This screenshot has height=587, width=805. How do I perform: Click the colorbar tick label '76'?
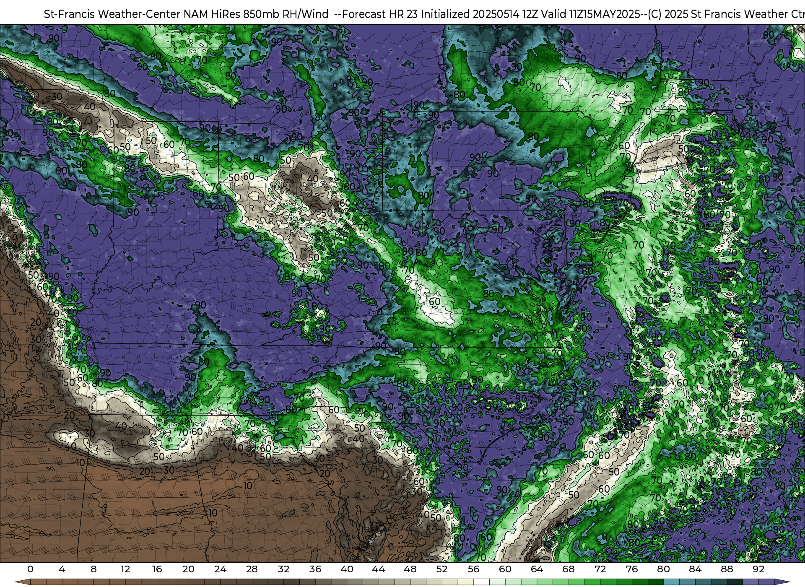(632, 569)
